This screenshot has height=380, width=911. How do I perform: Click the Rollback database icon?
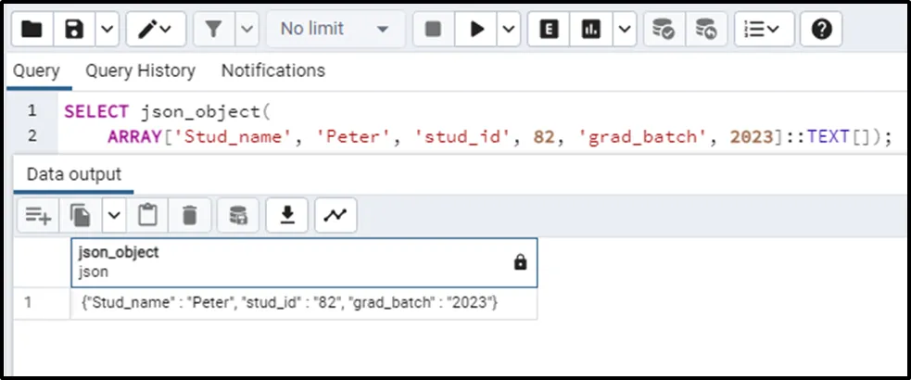point(705,30)
